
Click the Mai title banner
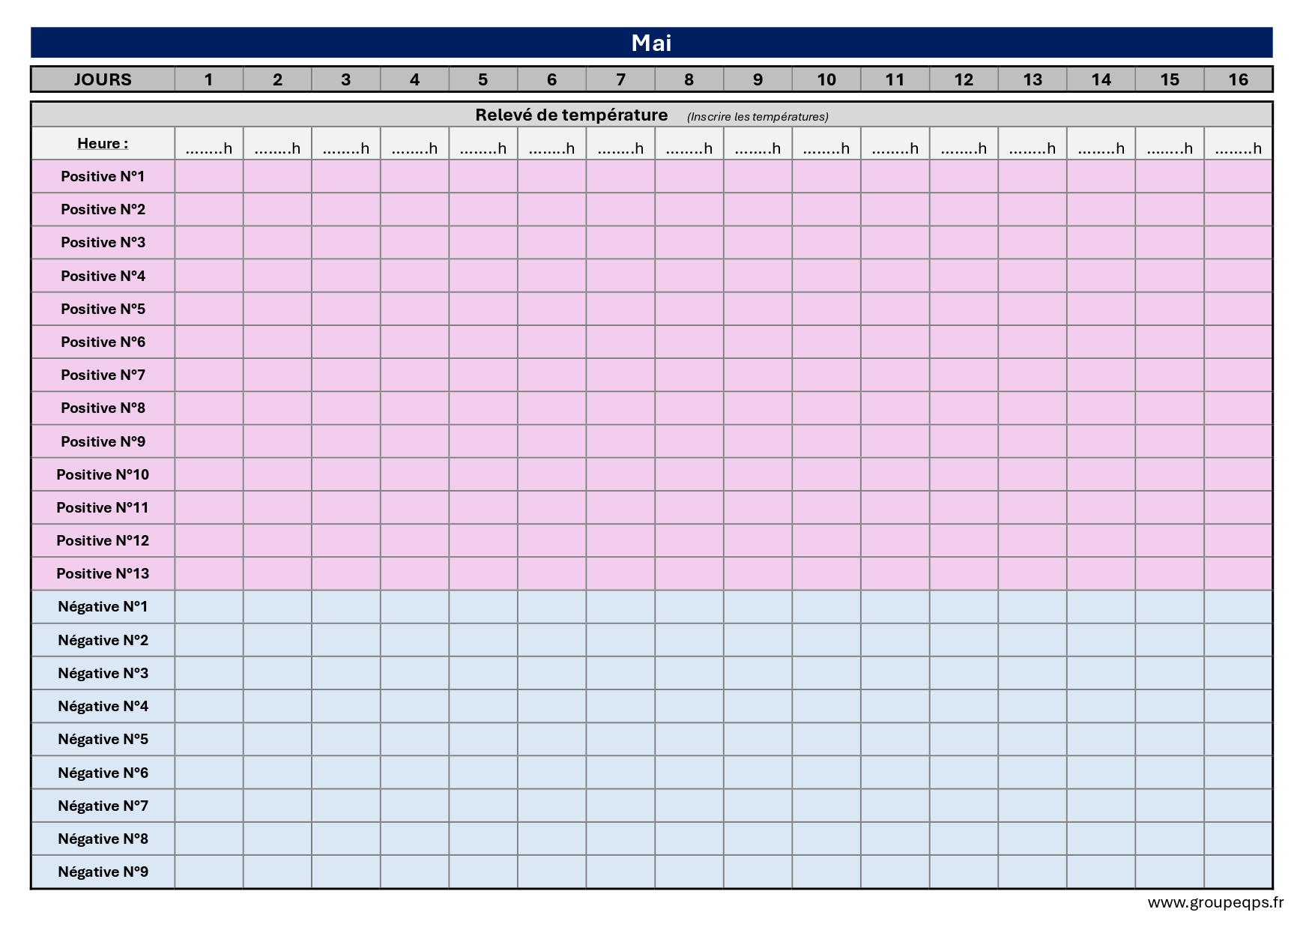point(651,43)
